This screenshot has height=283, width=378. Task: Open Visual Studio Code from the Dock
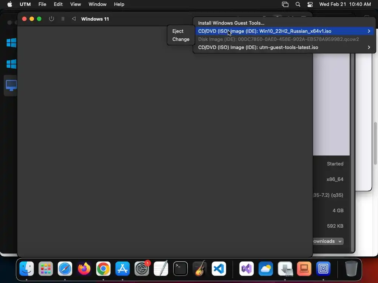coord(219,269)
